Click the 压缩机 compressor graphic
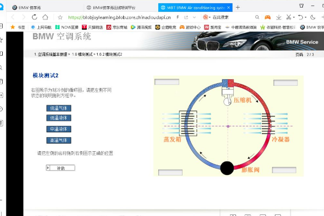The width and height of the screenshot is (324, 216). (x=228, y=92)
